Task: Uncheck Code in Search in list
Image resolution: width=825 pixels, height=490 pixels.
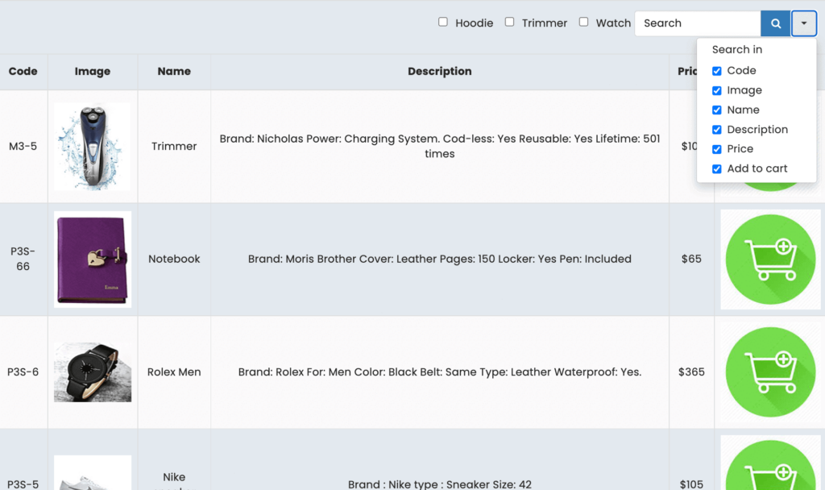Action: coord(716,71)
